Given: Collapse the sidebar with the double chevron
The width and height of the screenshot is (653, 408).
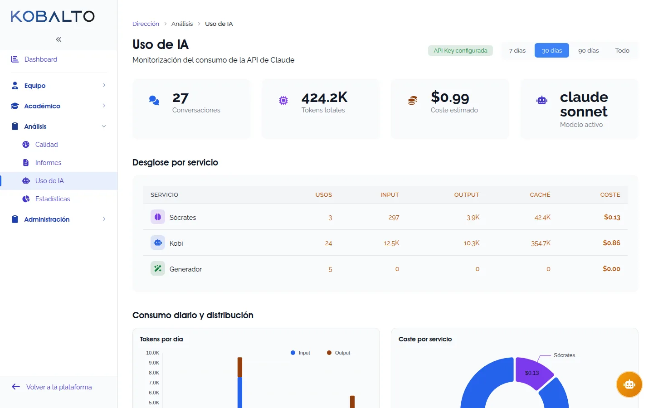Looking at the screenshot, I should 58,39.
